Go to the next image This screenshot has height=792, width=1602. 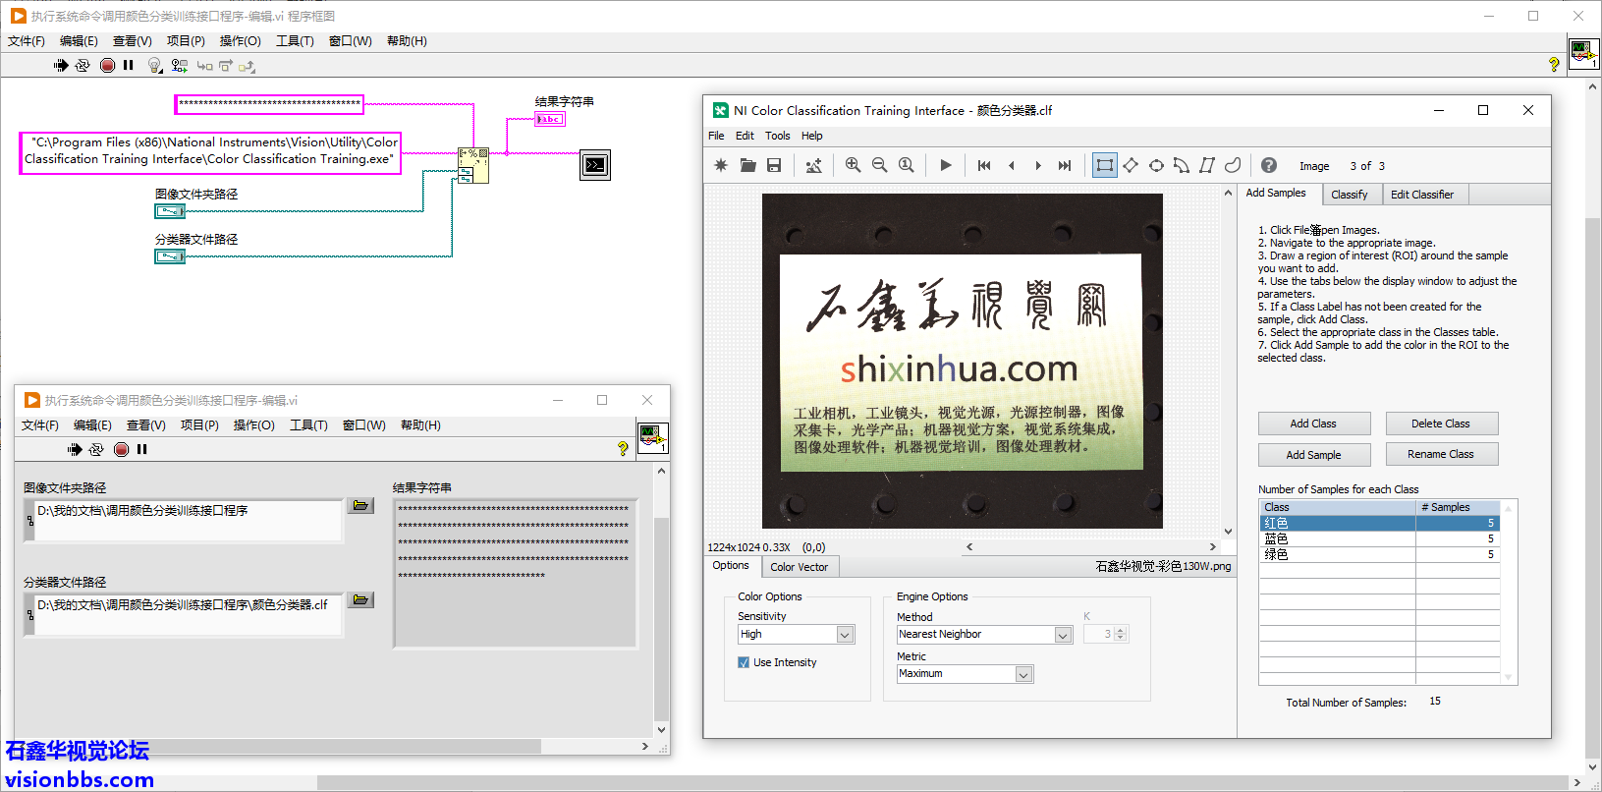coord(1038,165)
